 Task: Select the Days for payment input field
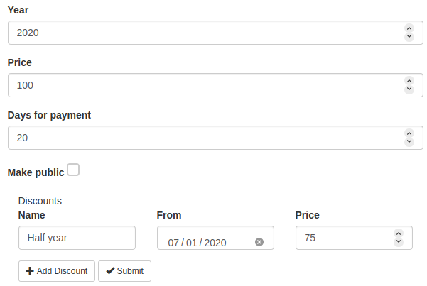point(199,138)
